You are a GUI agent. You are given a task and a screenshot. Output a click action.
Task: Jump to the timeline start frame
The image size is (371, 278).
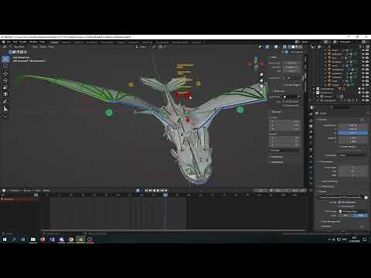(146, 191)
